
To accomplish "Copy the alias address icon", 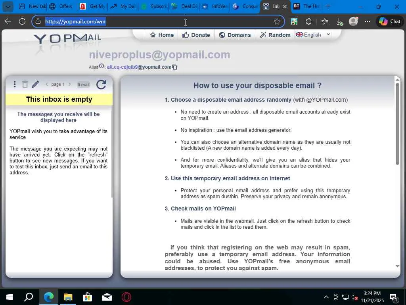I will pyautogui.click(x=175, y=67).
